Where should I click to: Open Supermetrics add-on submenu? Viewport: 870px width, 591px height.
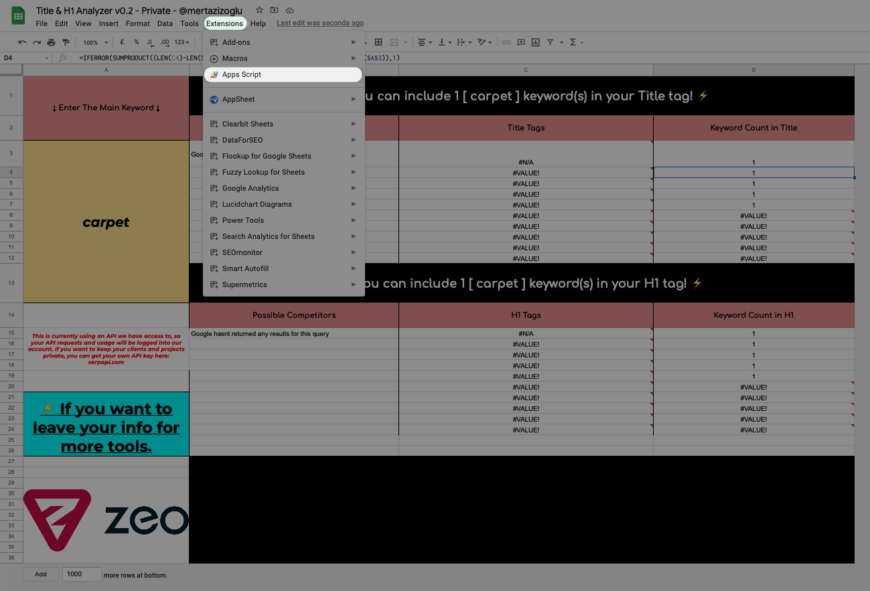pyautogui.click(x=284, y=284)
